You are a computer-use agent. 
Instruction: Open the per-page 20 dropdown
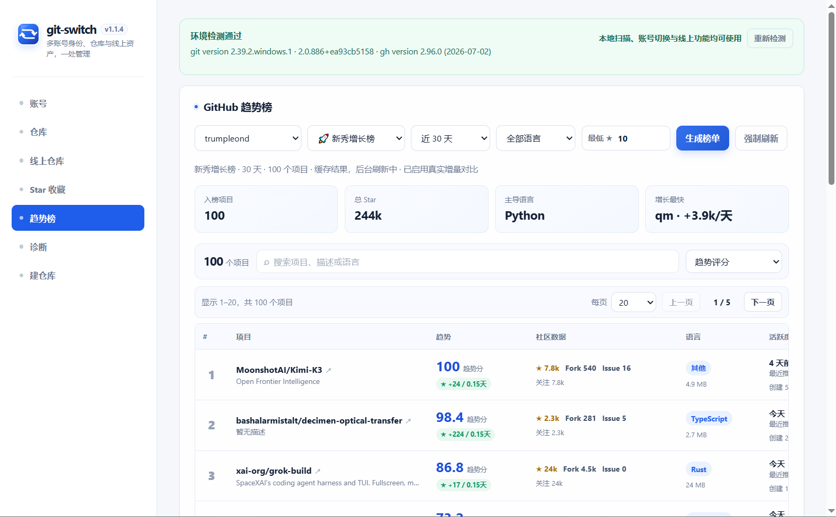633,303
